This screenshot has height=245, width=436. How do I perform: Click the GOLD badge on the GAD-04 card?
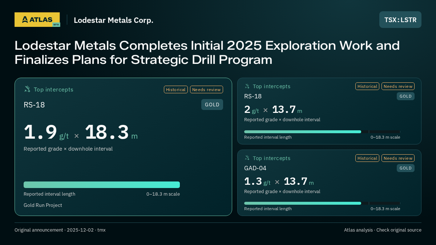point(405,168)
